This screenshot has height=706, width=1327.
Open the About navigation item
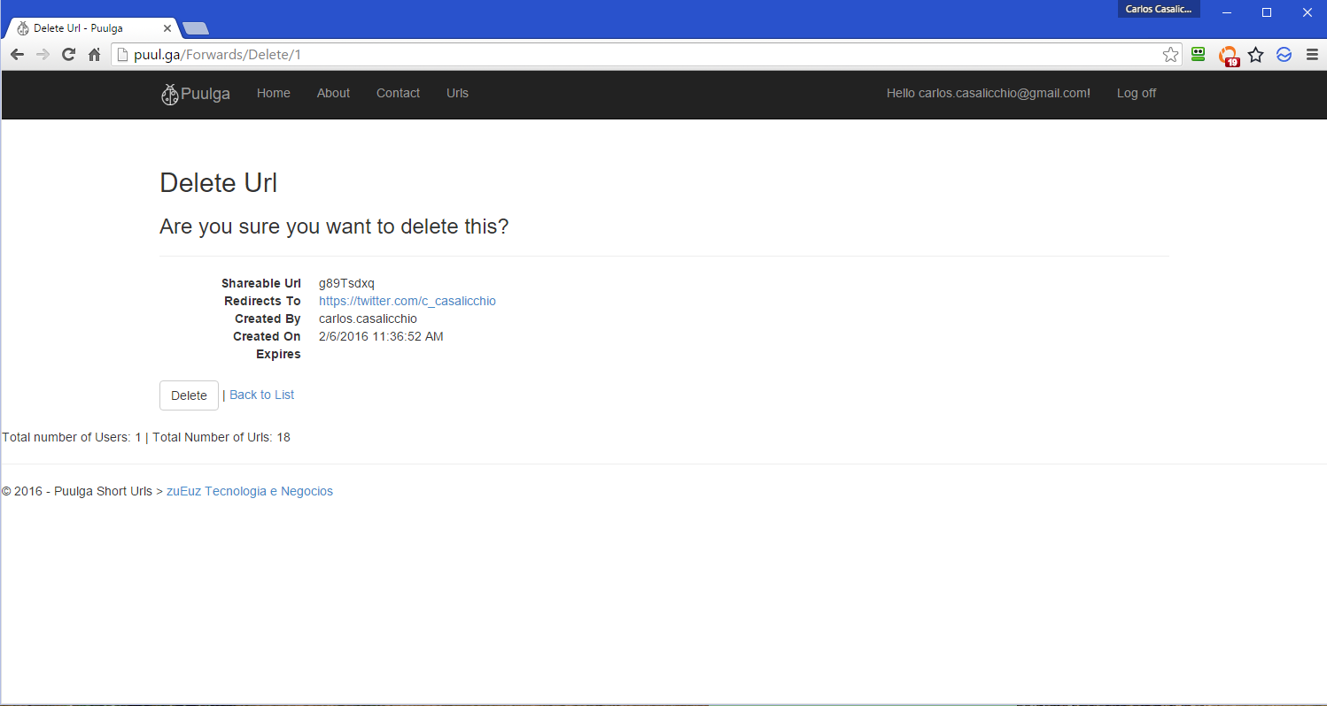(x=333, y=93)
